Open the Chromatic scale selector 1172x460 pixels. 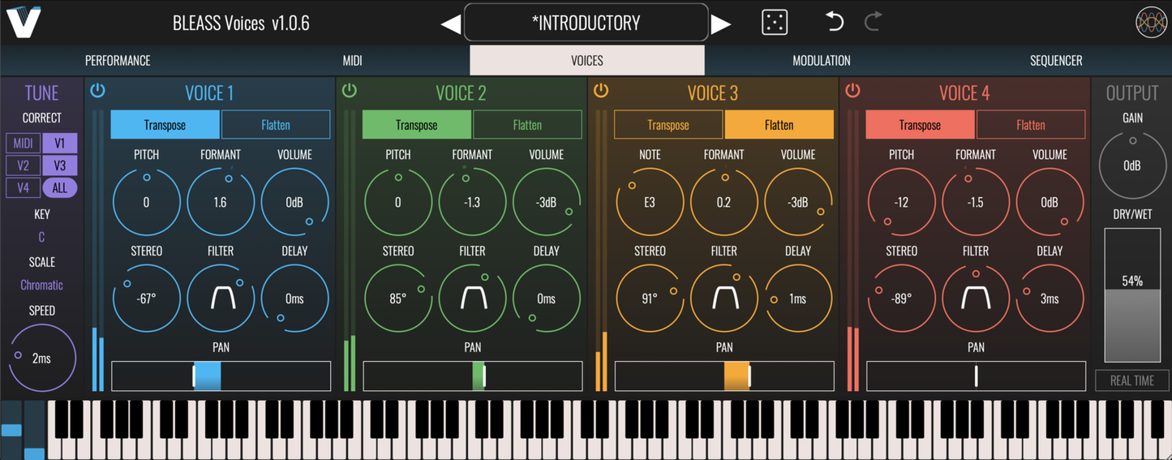click(x=41, y=286)
